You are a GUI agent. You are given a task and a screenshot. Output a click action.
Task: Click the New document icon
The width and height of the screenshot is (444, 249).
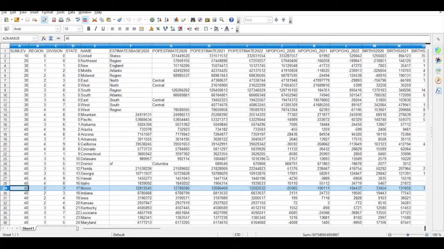pos(6,20)
